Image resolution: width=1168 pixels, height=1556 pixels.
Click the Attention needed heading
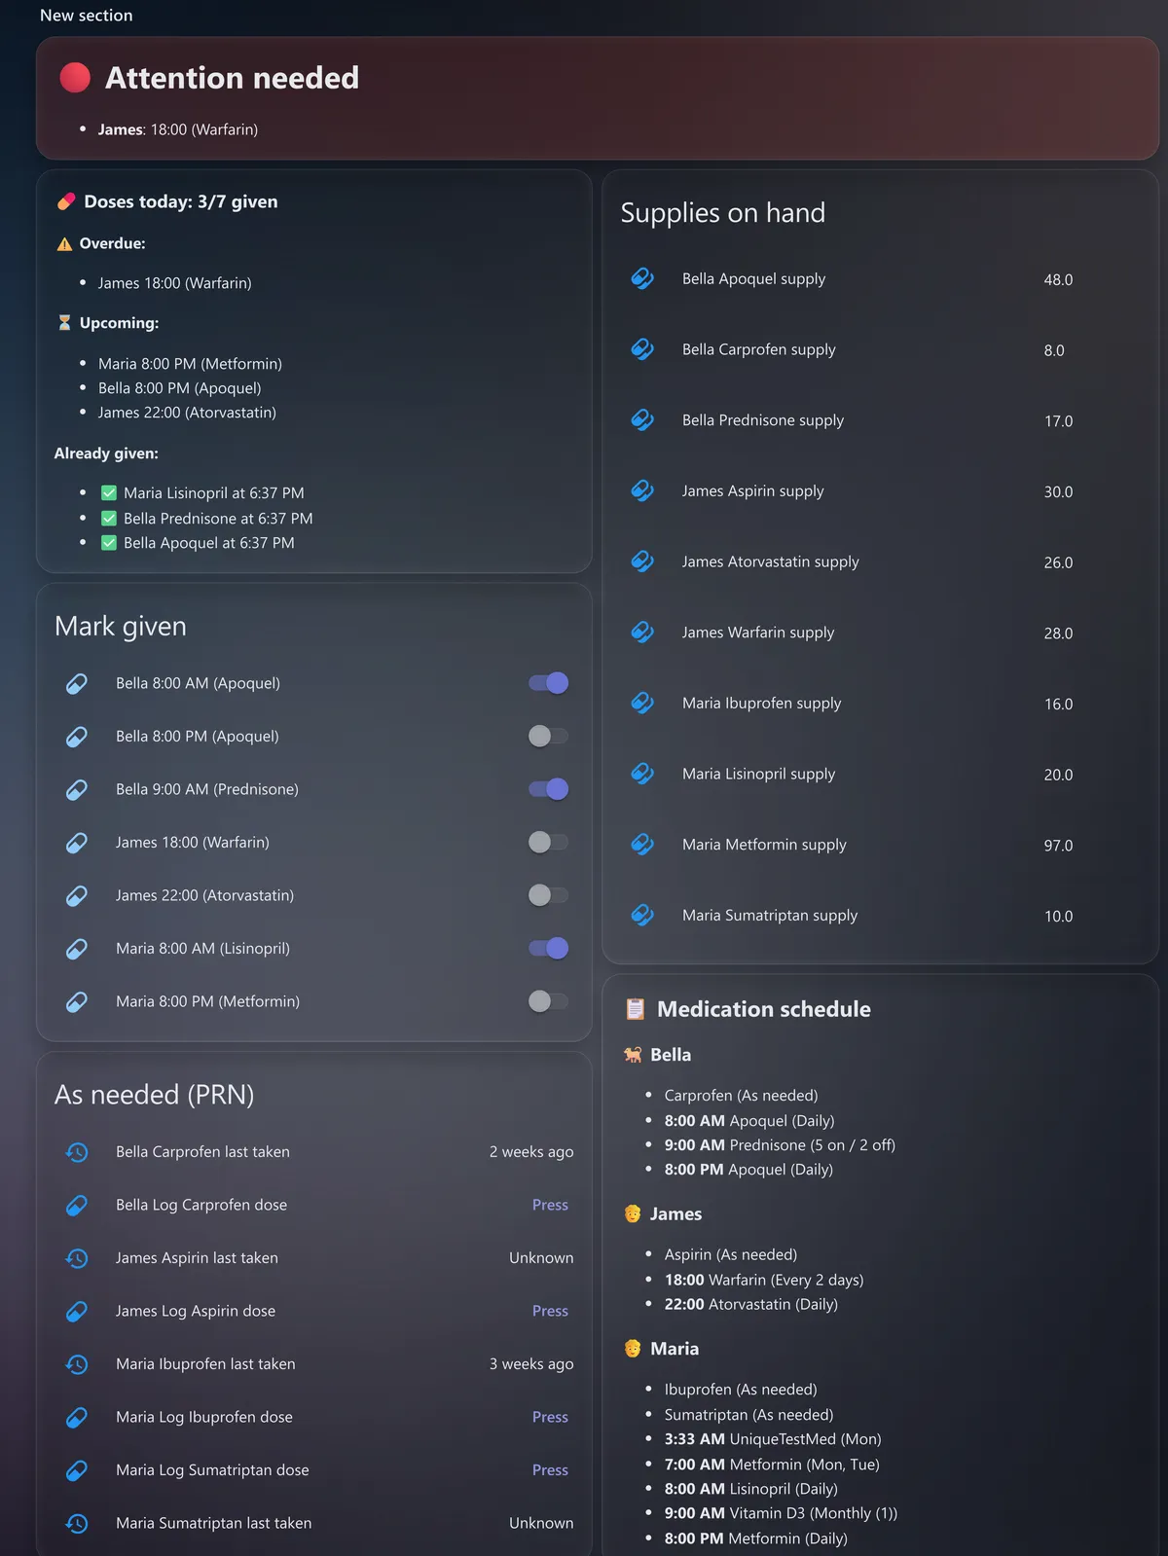pos(232,78)
